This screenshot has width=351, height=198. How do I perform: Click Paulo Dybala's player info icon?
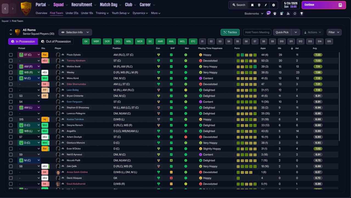point(63,55)
